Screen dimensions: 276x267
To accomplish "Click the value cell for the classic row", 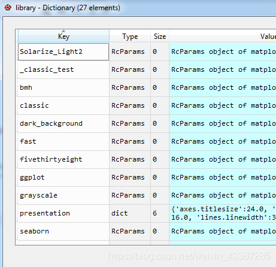I will 223,105.
